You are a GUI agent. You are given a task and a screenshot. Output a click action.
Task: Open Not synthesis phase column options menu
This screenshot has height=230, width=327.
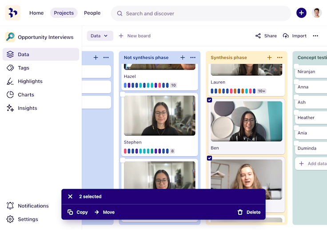pos(193,58)
